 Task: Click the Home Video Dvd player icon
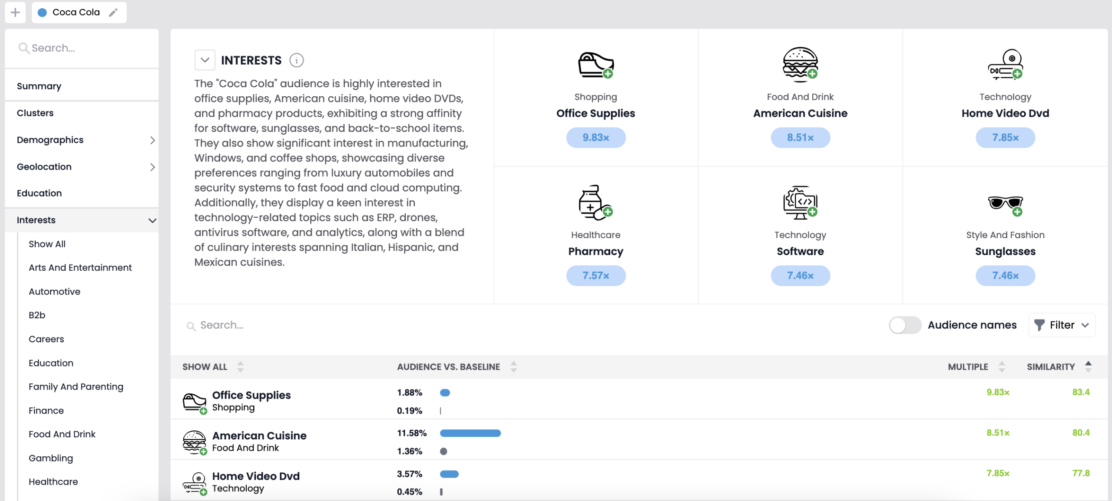click(1005, 65)
